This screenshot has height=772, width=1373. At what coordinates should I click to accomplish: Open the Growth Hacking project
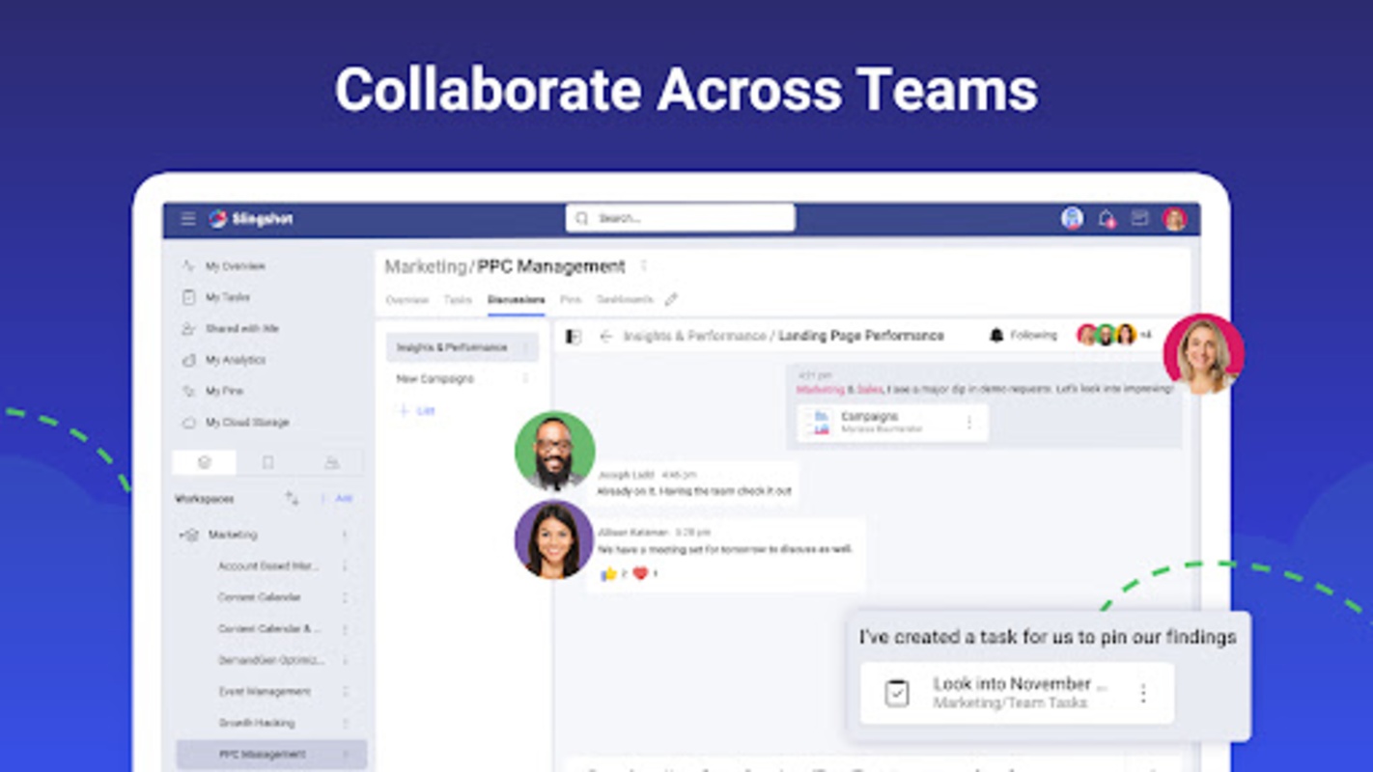click(256, 723)
